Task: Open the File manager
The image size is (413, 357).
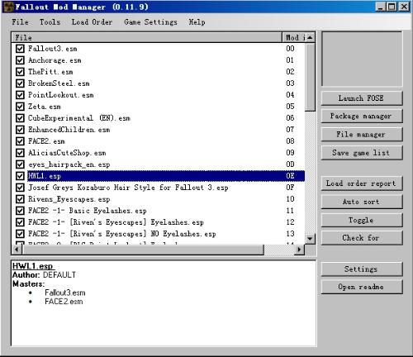Action: tap(362, 135)
